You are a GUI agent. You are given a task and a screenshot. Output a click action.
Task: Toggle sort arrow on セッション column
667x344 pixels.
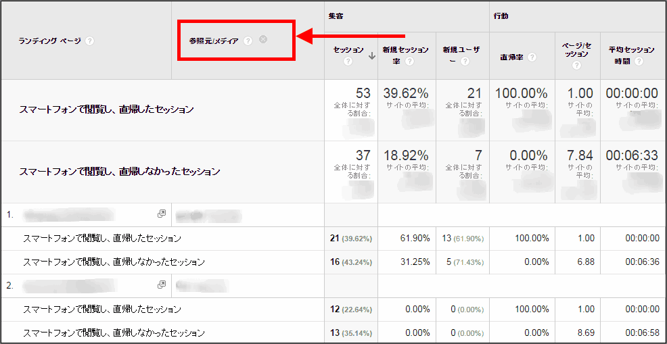[x=371, y=57]
